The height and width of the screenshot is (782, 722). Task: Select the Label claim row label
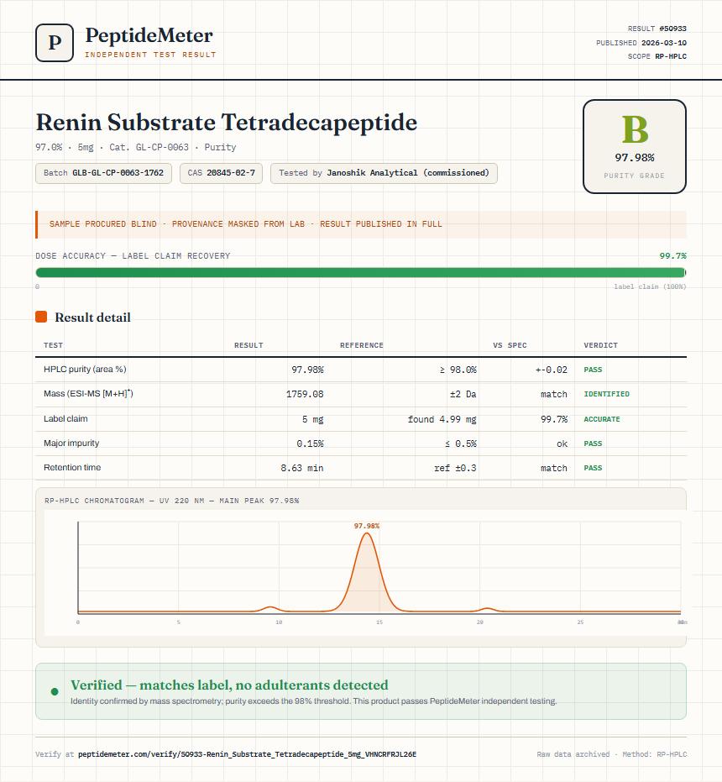(x=65, y=418)
